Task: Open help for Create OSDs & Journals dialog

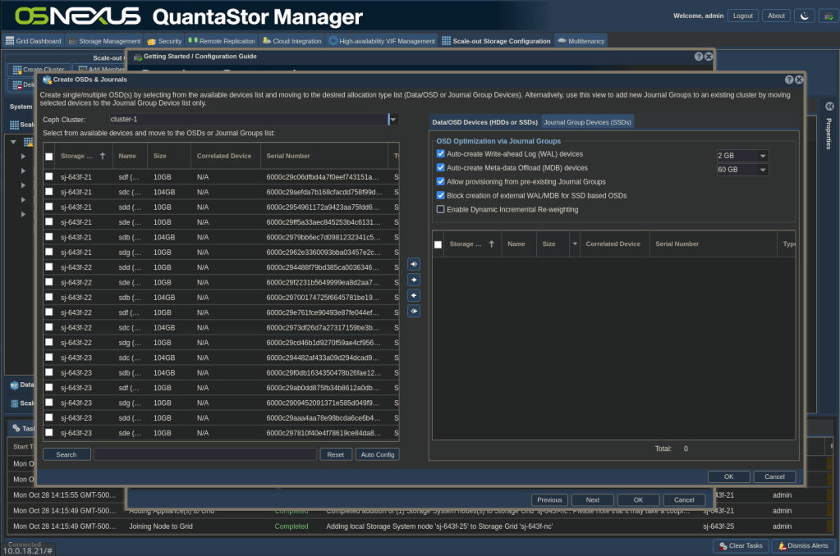Action: coord(789,80)
